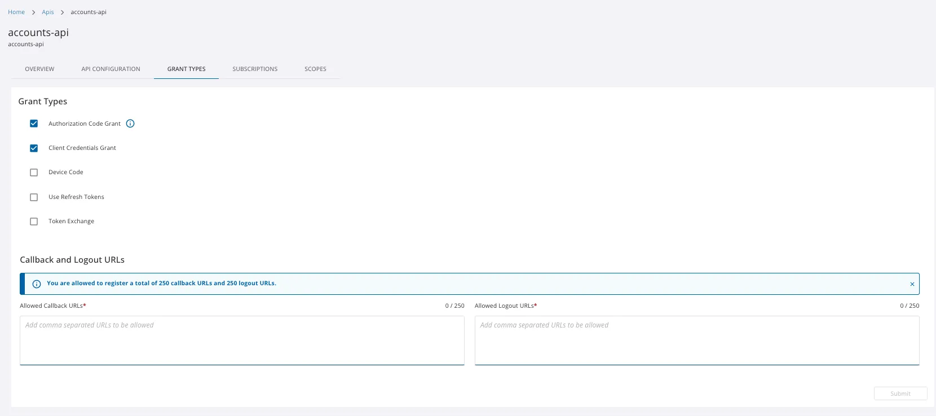The image size is (936, 416).
Task: Click the info icon in the URL limit banner
Action: [37, 284]
